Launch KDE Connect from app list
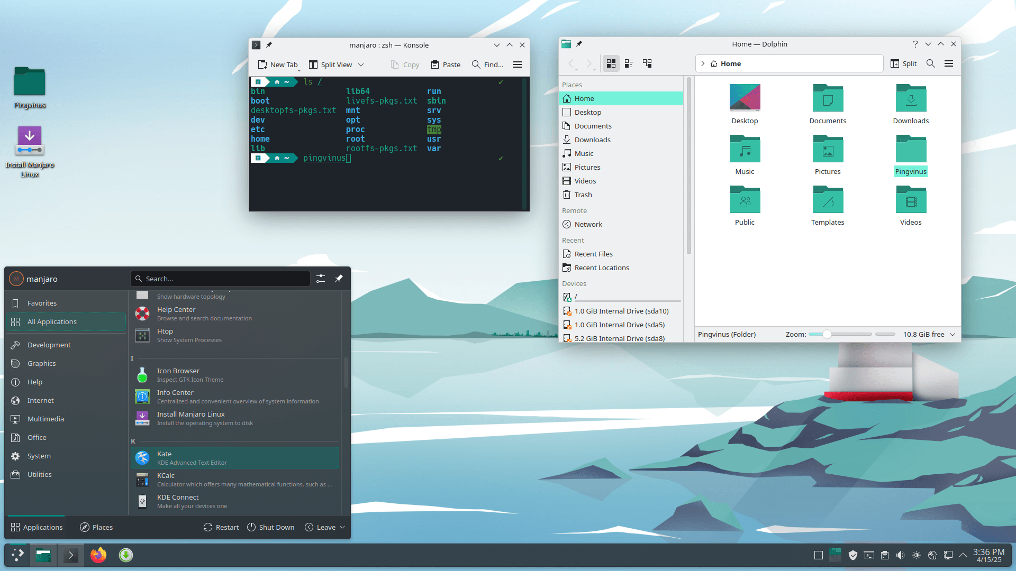The width and height of the screenshot is (1016, 571). click(x=235, y=501)
